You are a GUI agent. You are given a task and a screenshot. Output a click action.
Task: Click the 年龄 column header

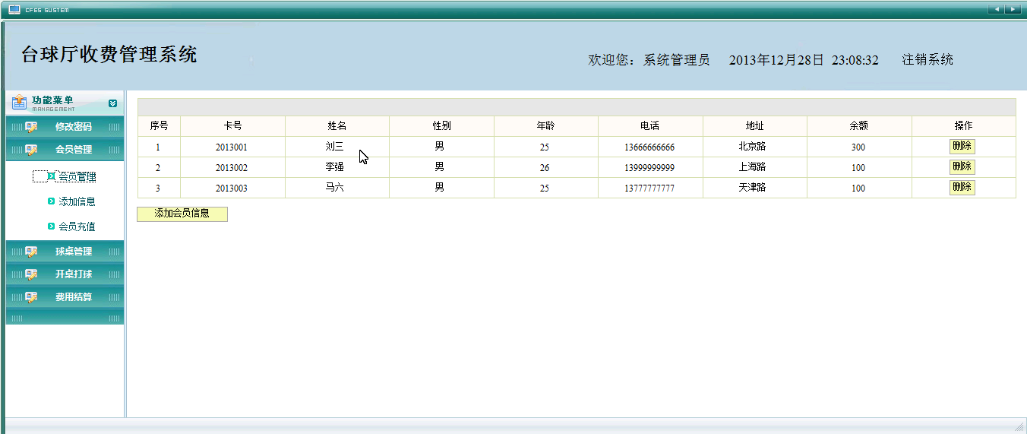click(545, 126)
